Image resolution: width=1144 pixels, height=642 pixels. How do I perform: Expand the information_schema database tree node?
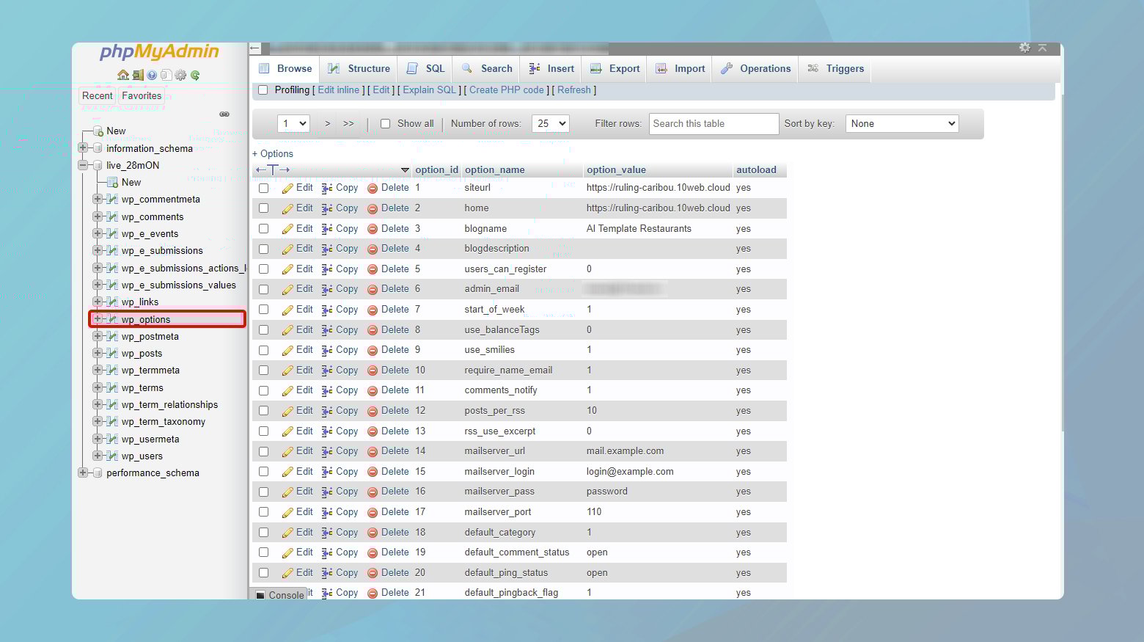[83, 148]
